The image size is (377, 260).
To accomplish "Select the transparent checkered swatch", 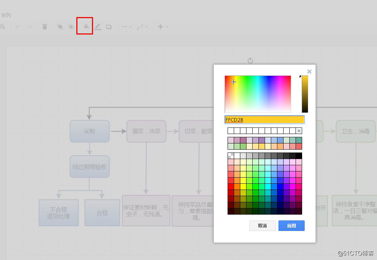I will click(x=231, y=155).
